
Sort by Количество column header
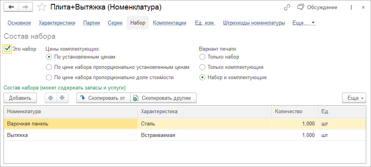coord(295,112)
